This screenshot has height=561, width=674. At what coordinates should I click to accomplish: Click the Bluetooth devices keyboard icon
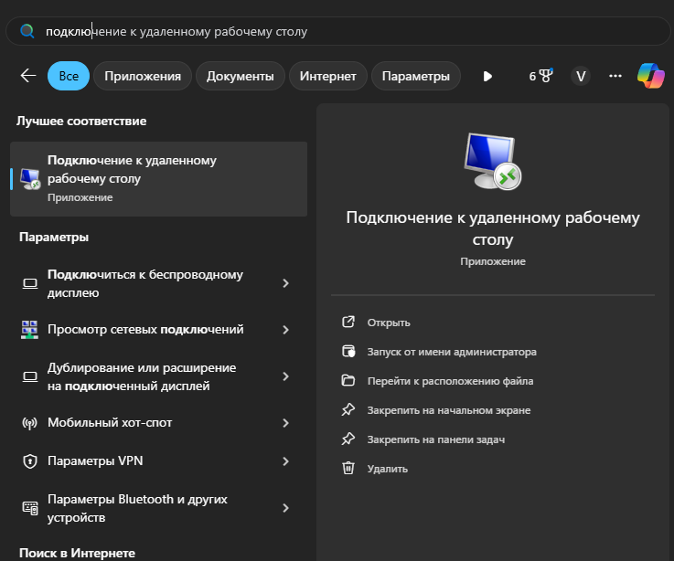[x=30, y=508]
